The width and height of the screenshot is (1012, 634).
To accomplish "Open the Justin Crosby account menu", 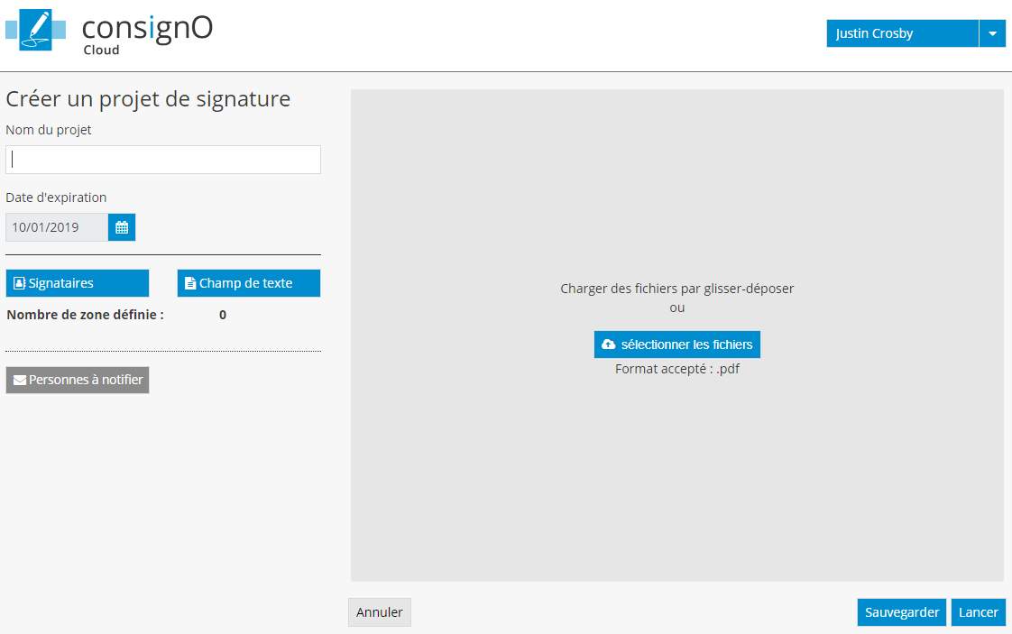I will click(902, 33).
